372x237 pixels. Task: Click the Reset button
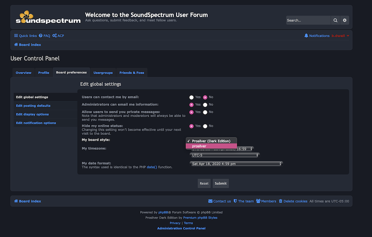(x=204, y=183)
